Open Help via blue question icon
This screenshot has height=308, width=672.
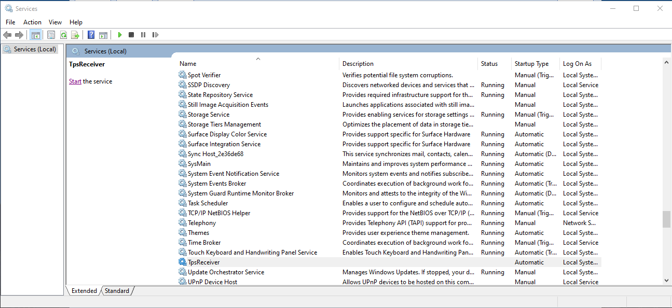(91, 35)
